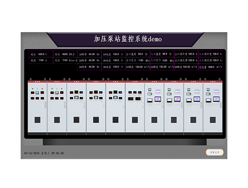Click the 加压泵站监控系统demo title banner
The image size is (248, 188).
click(128, 39)
